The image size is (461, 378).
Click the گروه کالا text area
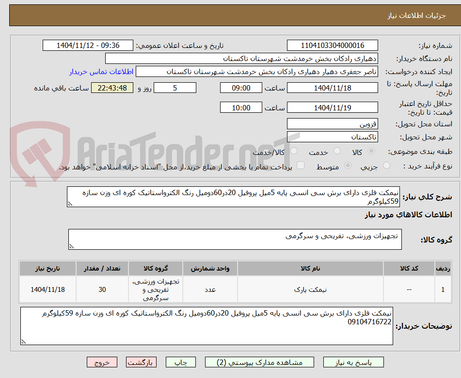(x=235, y=240)
